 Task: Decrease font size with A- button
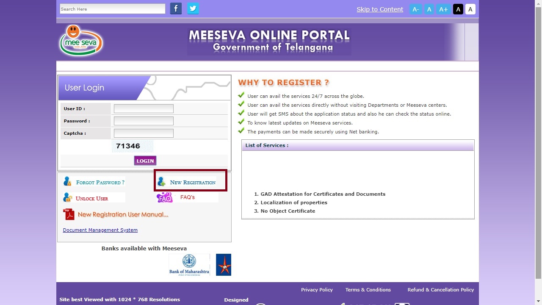coord(416,9)
